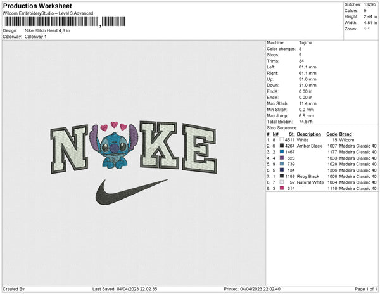Click the Amber Black color swatch
This screenshot has height=294, width=380.
282,146
